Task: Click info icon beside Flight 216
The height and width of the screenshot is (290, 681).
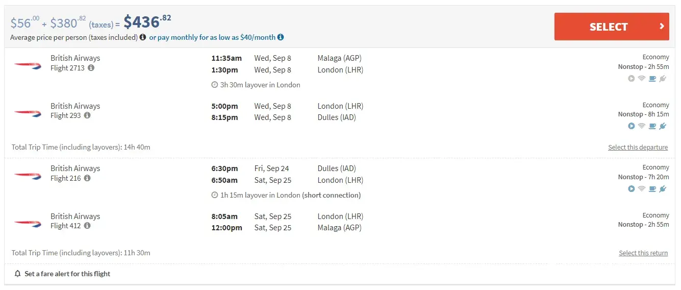Action: (x=87, y=178)
